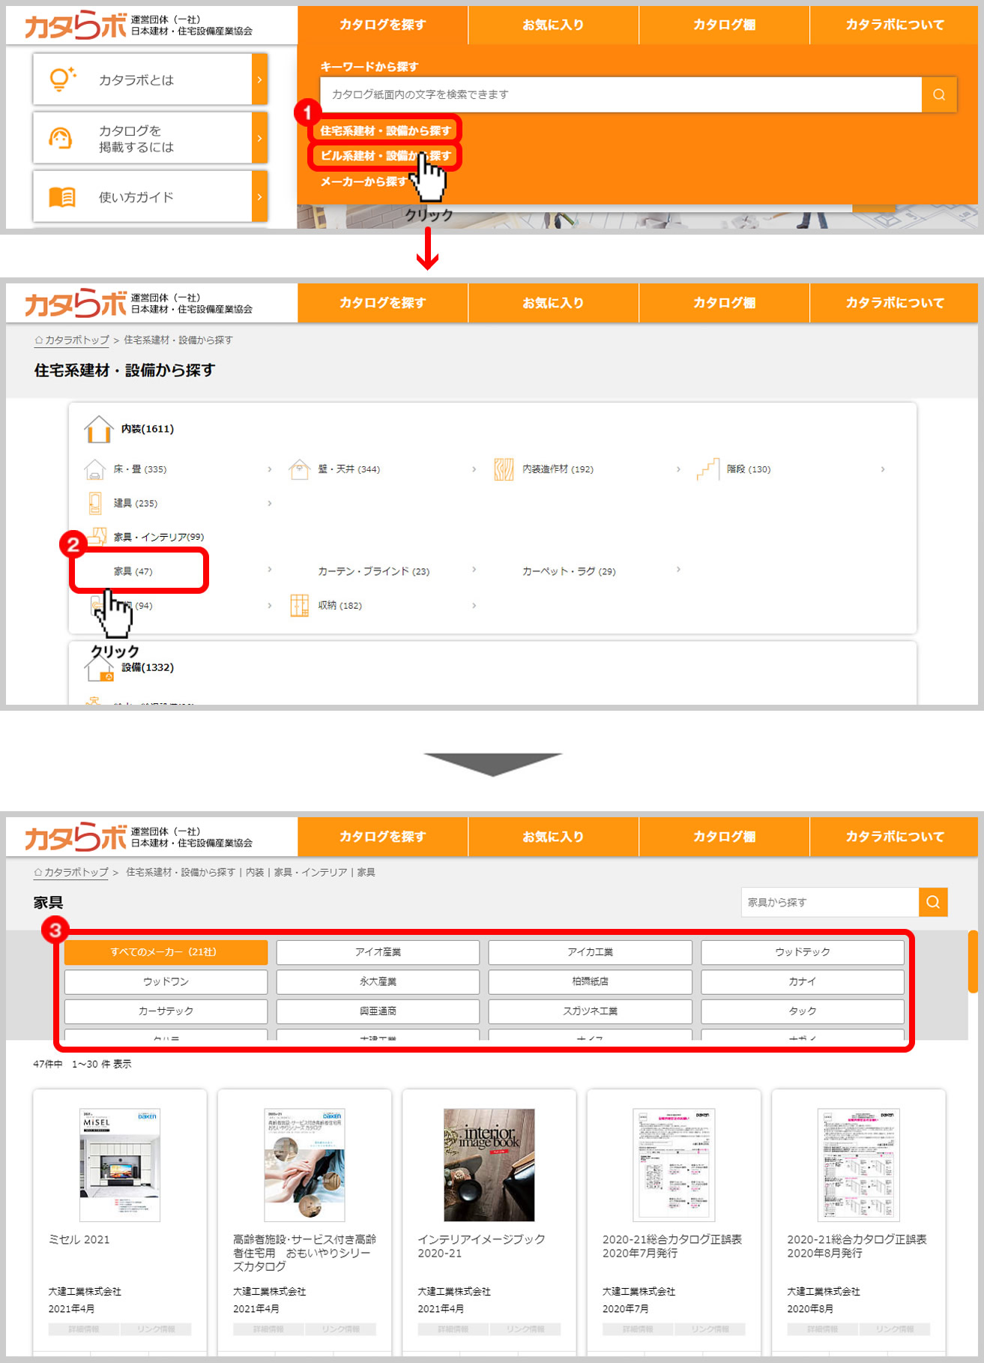Expand the chevron right of 壁・天井 (344)
984x1363 pixels.
[x=474, y=469]
